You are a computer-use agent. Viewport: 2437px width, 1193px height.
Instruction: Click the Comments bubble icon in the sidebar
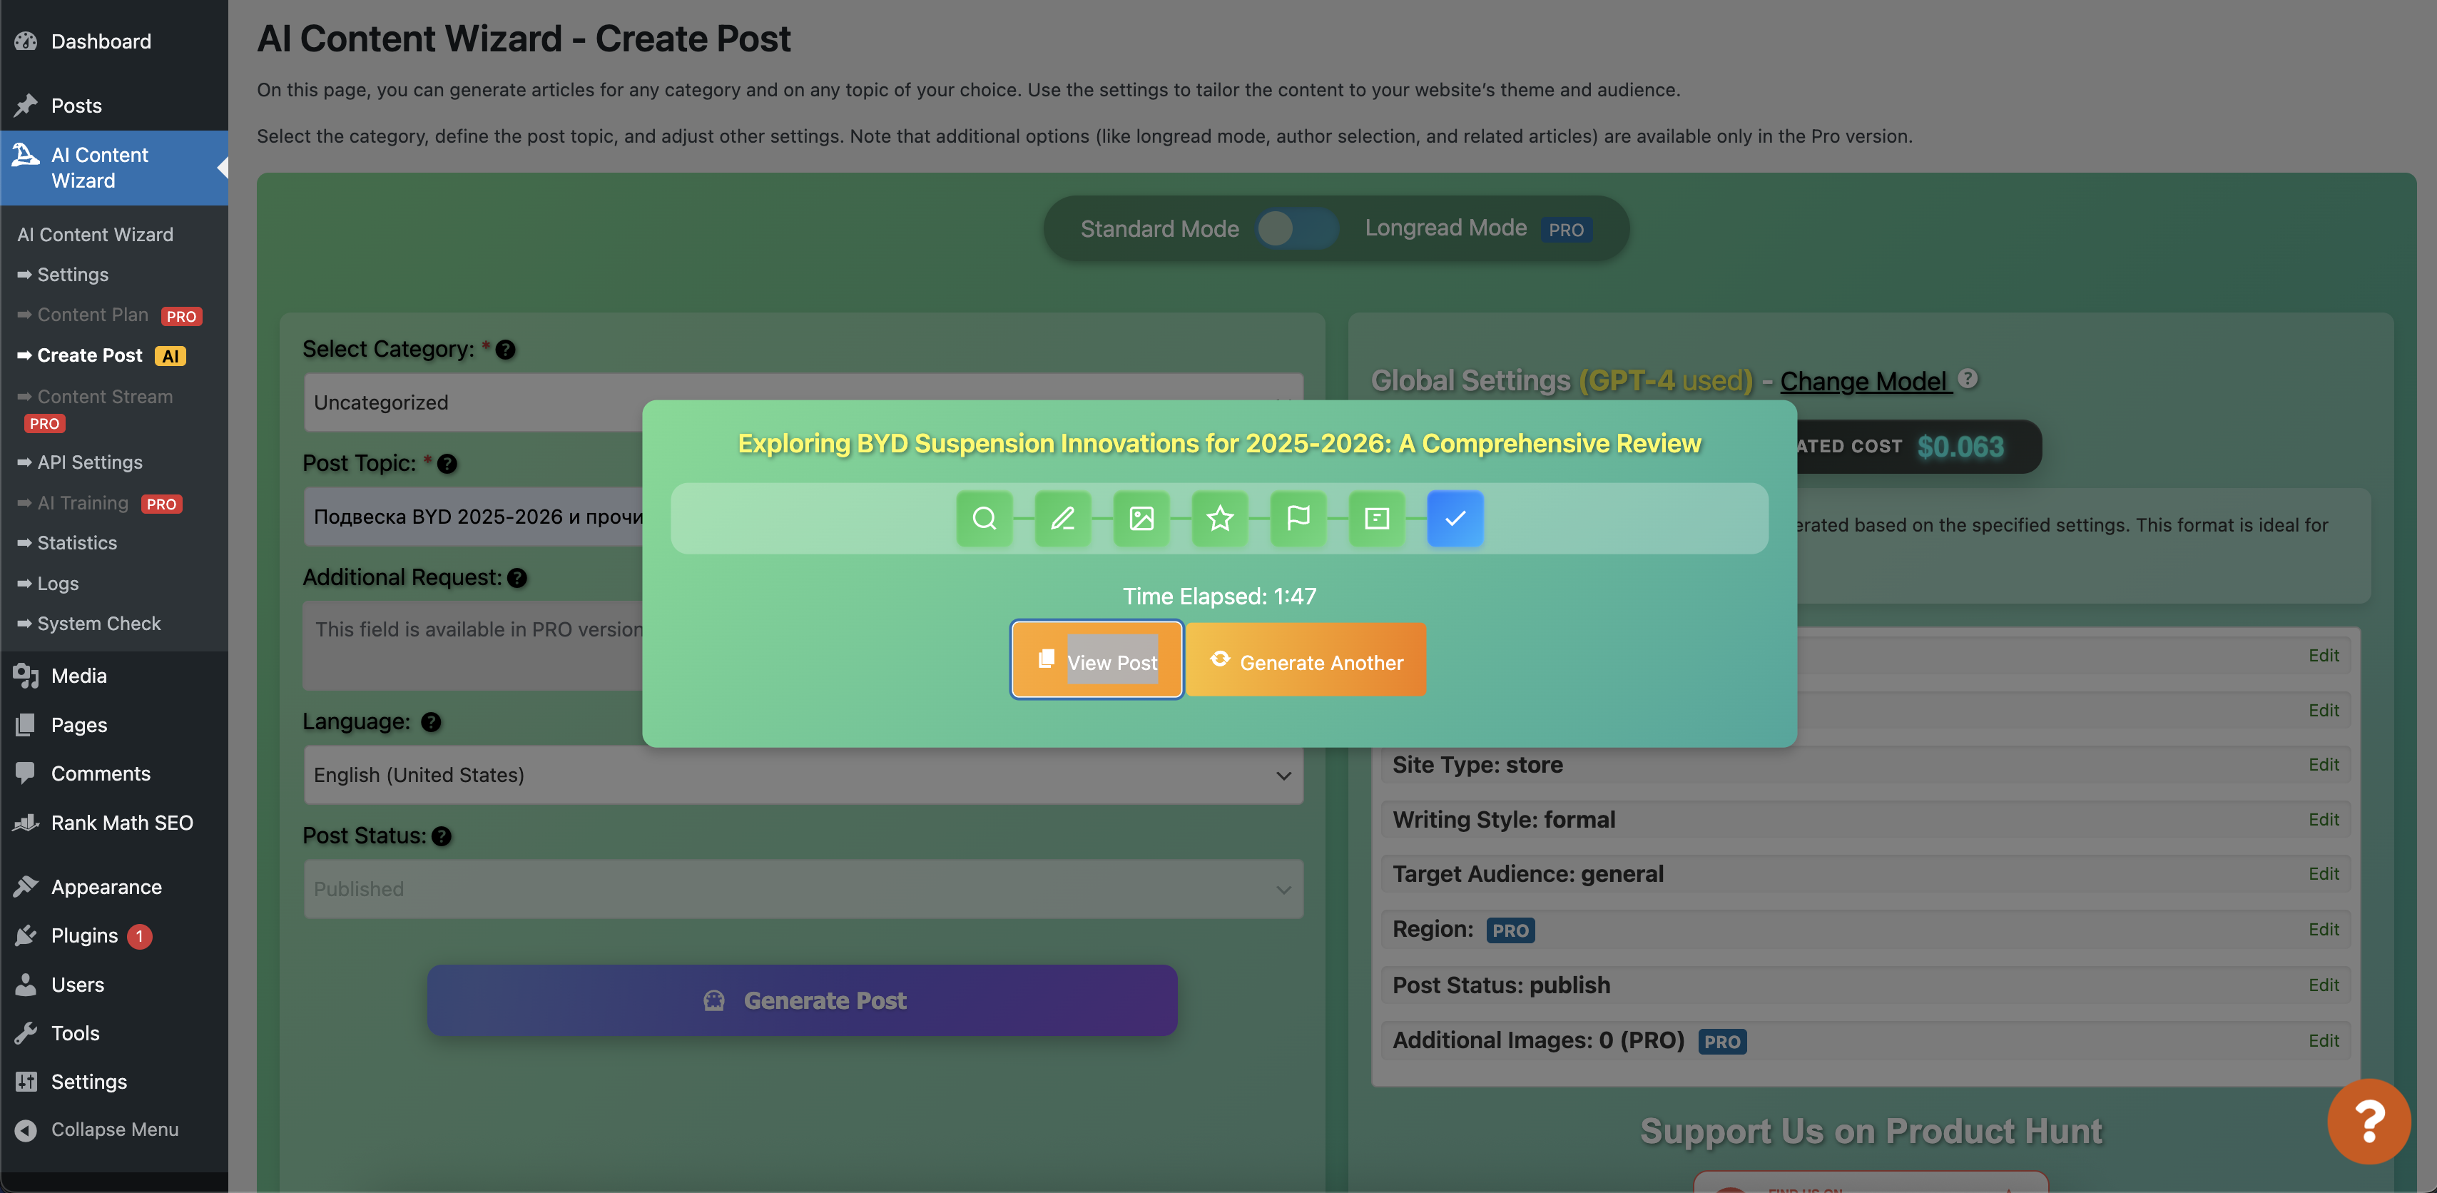(26, 773)
